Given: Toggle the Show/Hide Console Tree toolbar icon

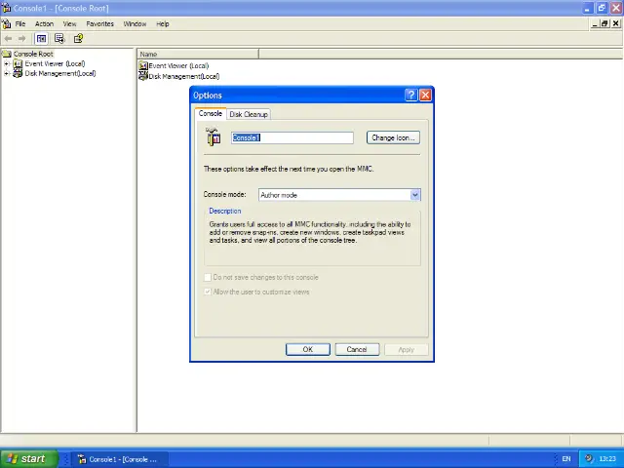Looking at the screenshot, I should [x=41, y=39].
